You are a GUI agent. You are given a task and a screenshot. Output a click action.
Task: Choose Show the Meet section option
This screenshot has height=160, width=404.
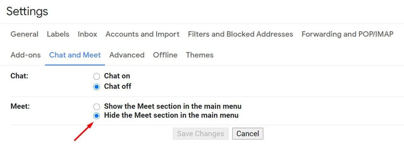click(x=97, y=107)
